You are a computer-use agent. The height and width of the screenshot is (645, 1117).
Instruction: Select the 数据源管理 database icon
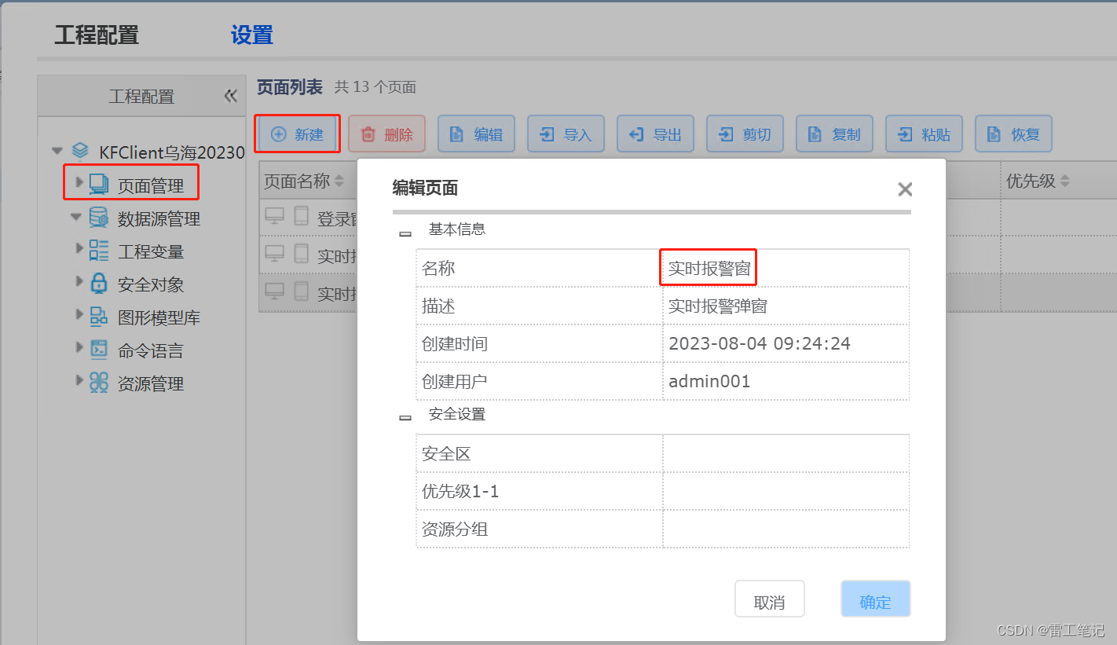[99, 218]
